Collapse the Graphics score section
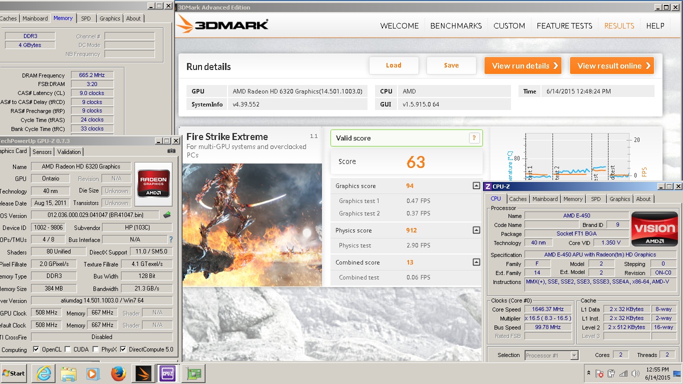This screenshot has height=384, width=683. coord(476,186)
